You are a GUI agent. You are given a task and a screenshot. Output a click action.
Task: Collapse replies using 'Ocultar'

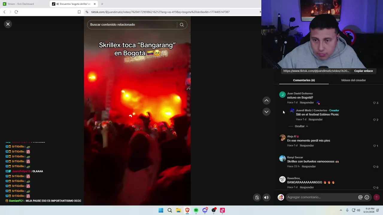tap(301, 126)
